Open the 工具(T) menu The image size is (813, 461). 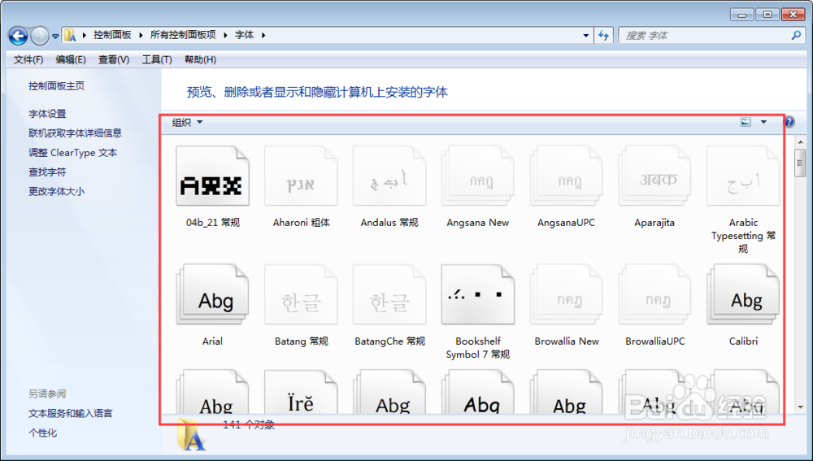[x=157, y=59]
